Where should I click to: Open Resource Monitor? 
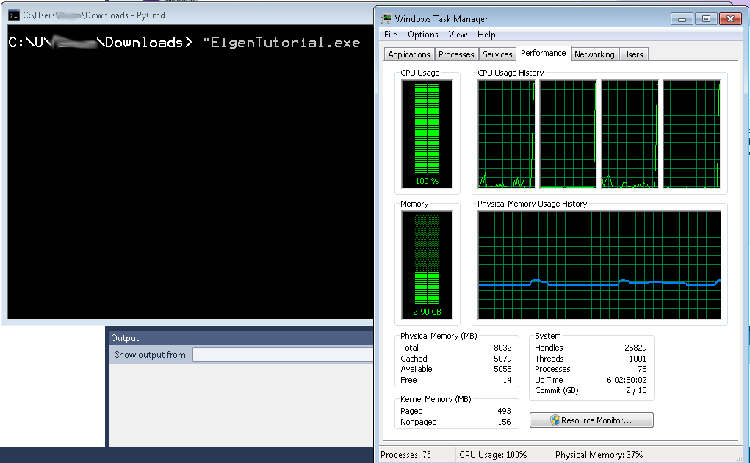point(591,420)
